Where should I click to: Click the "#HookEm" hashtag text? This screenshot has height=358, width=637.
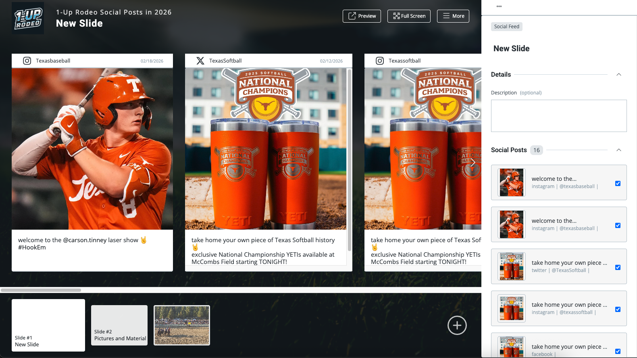(32, 247)
